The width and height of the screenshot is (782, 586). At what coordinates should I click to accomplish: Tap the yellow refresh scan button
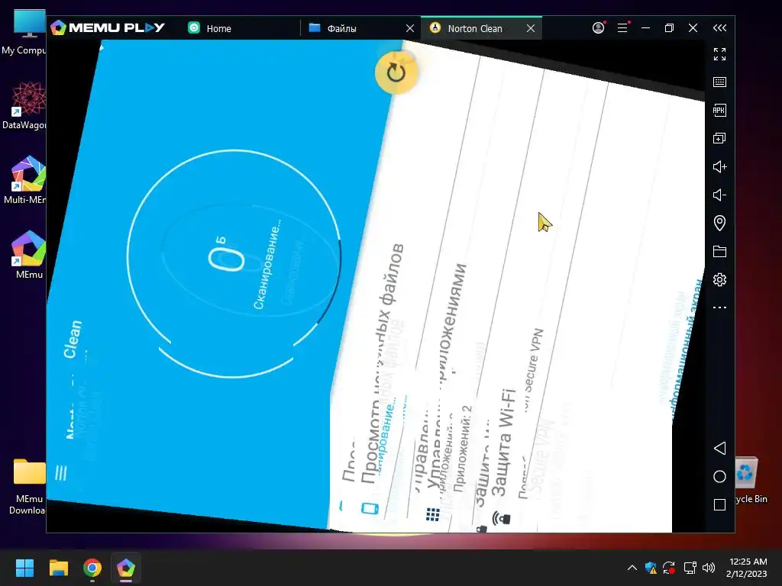coord(396,72)
